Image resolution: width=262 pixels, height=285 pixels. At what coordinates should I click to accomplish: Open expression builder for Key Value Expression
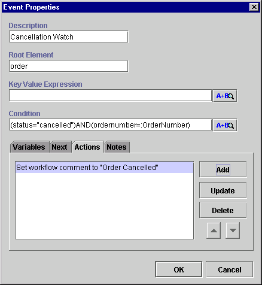pyautogui.click(x=225, y=96)
